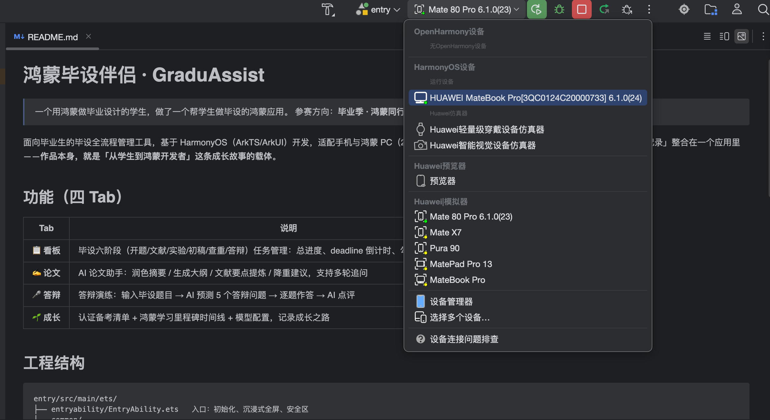Click the 工程结构 heading
This screenshot has width=770, height=420.
(54, 363)
